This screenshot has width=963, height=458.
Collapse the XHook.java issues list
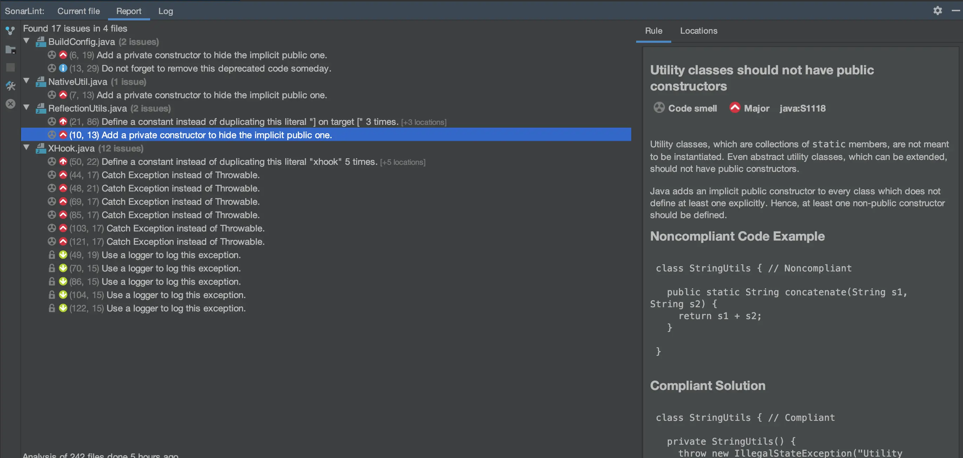(x=27, y=147)
